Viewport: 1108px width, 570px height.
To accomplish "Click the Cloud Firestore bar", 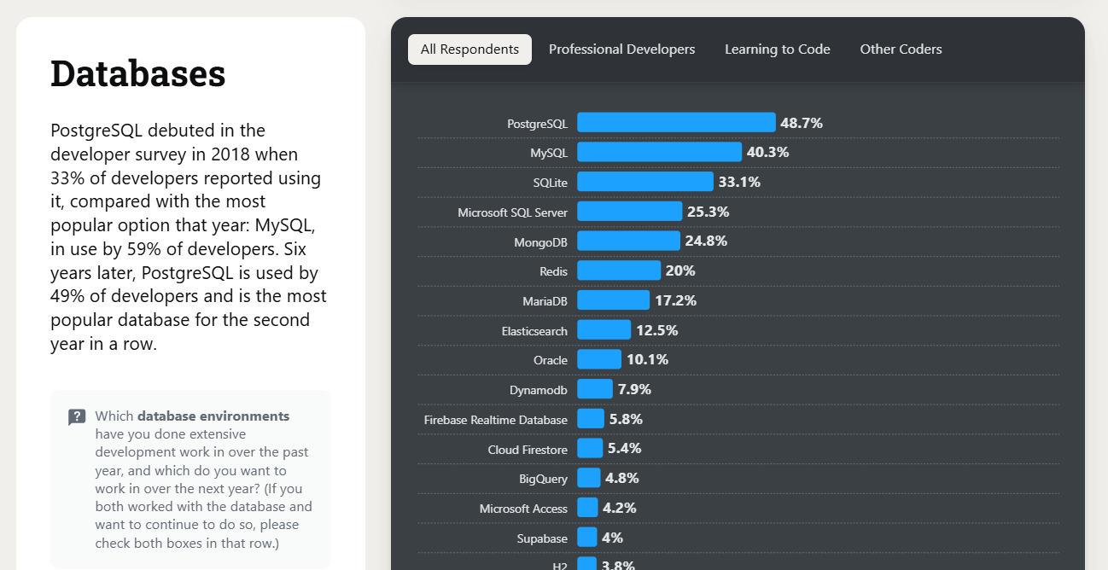I will (589, 448).
